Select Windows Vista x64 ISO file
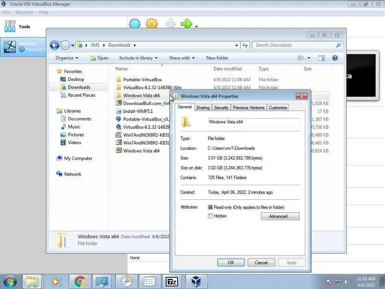This screenshot has width=385, height=289. click(x=141, y=151)
